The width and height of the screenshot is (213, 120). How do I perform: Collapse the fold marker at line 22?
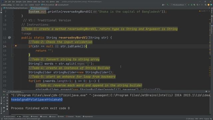click(x=13, y=81)
